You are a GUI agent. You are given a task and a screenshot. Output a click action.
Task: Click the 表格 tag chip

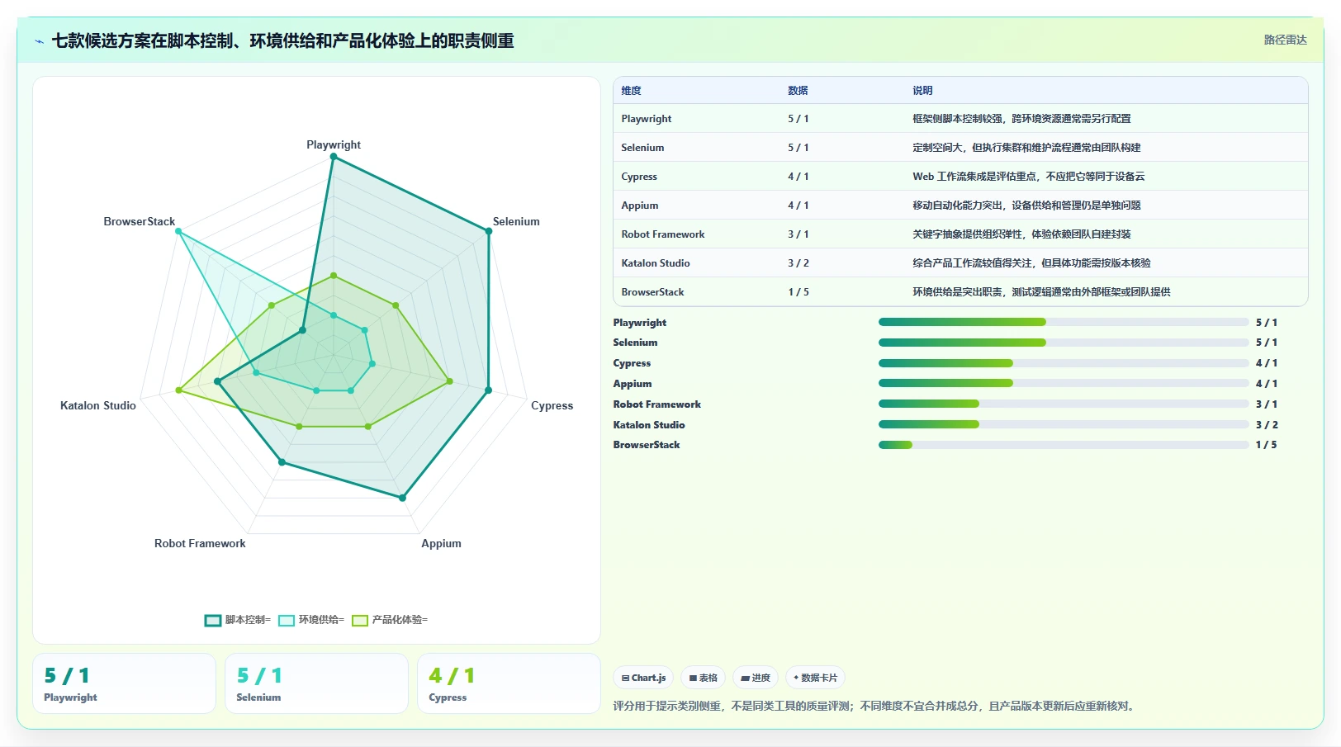(x=703, y=678)
